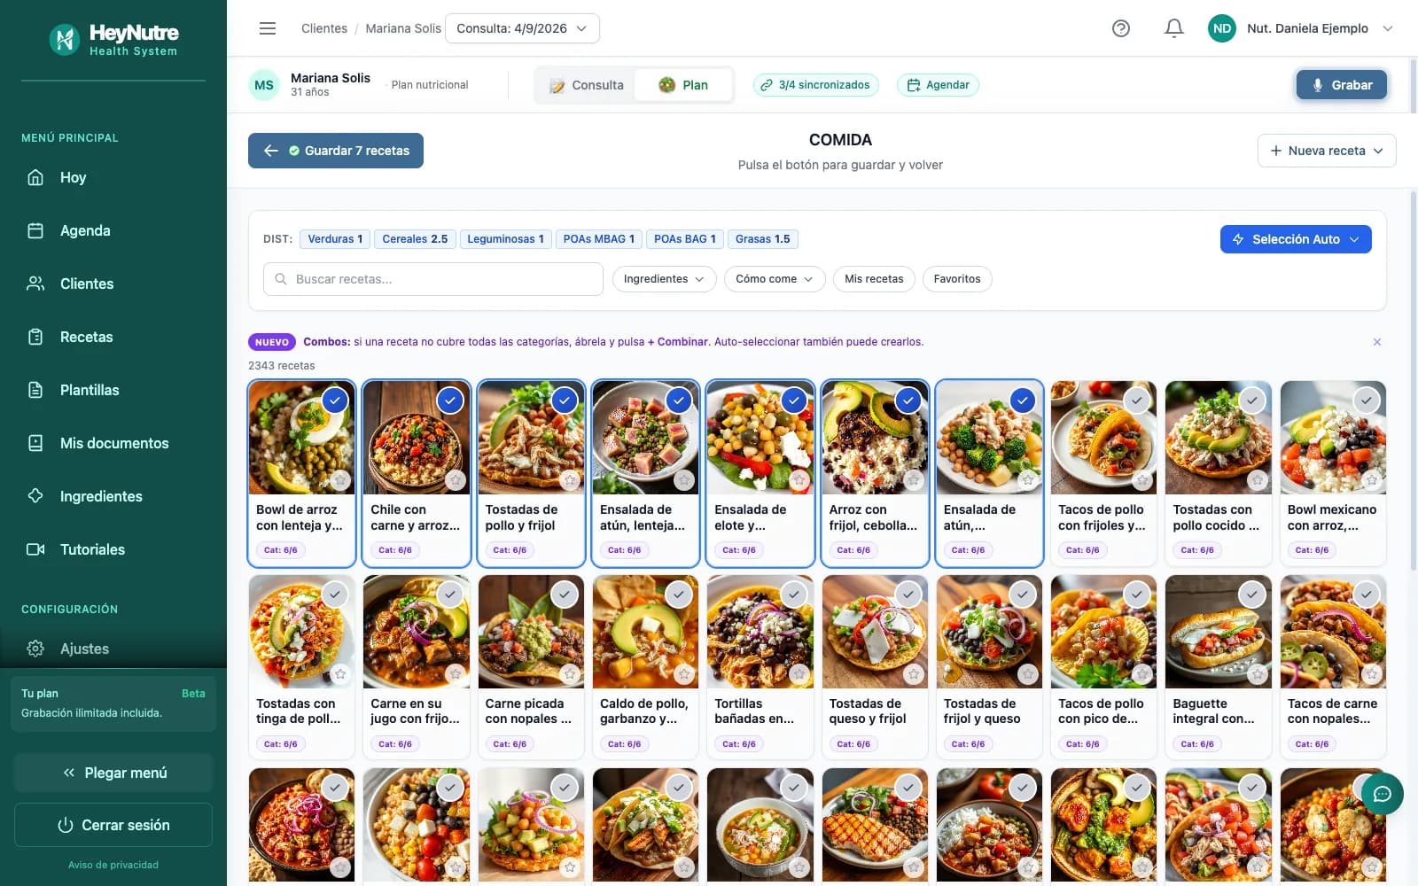Favorite the Bowl mexicano con arroz star

pos(1372,480)
